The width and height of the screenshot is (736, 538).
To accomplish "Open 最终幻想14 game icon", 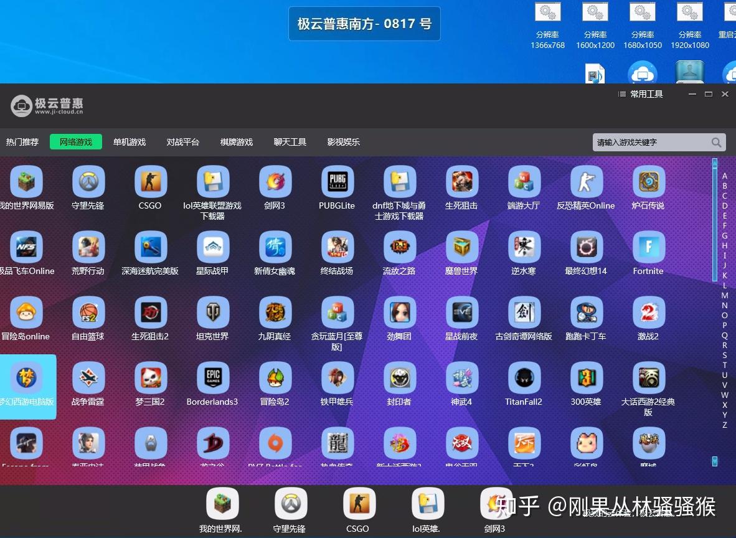I will click(587, 247).
